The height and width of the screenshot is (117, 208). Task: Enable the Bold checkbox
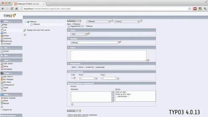click(71, 67)
